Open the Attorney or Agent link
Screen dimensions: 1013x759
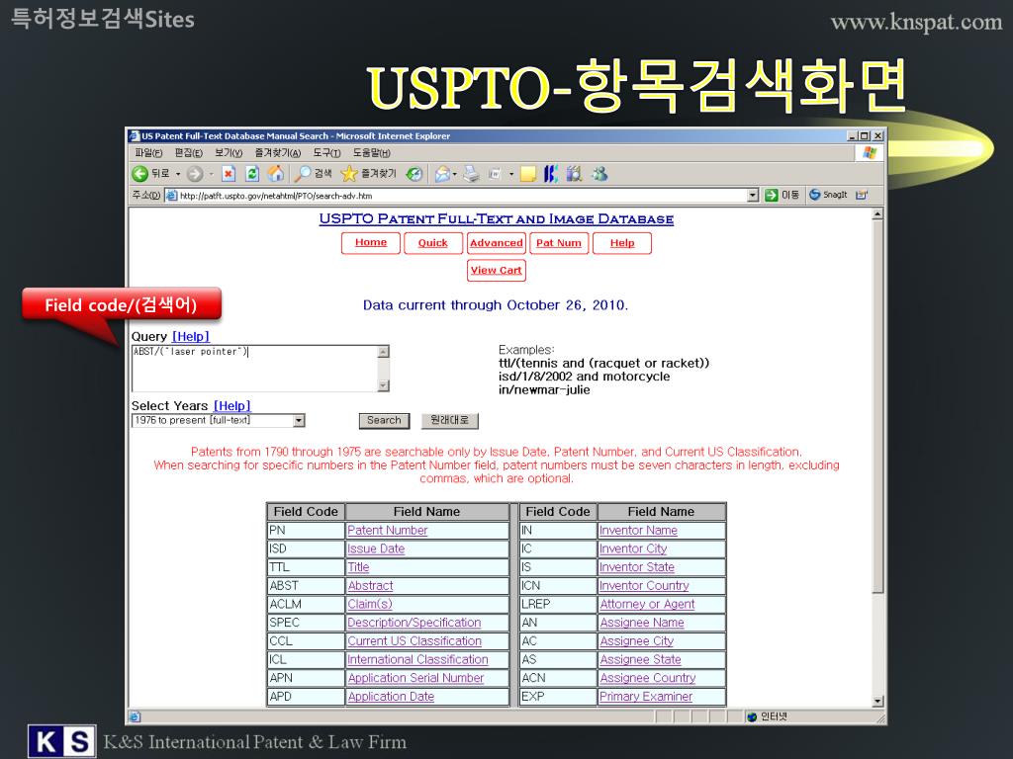point(647,604)
